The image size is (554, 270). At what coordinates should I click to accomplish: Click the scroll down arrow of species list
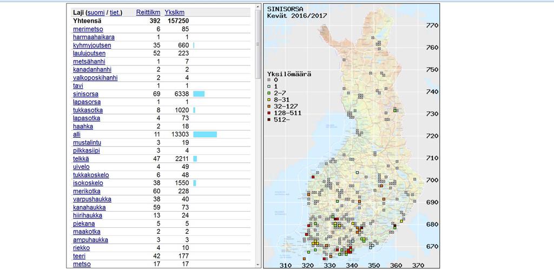[x=258, y=265]
